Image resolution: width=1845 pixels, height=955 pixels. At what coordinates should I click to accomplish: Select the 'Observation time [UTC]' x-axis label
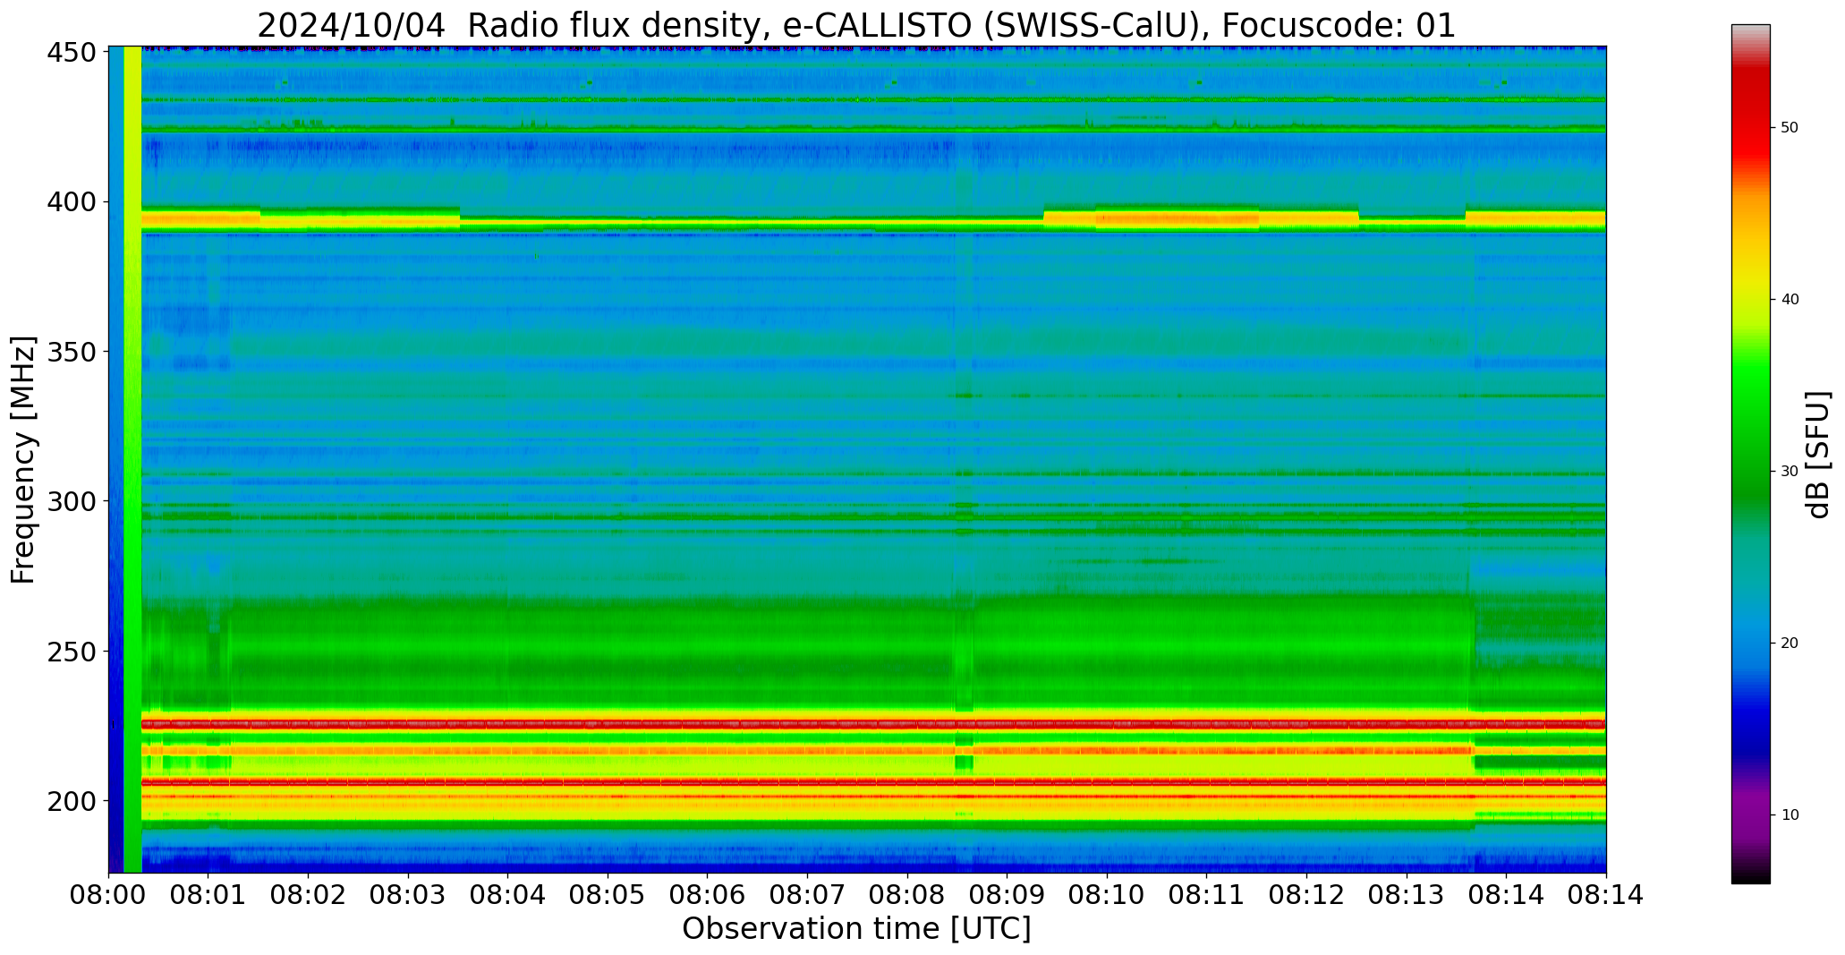pyautogui.click(x=856, y=929)
